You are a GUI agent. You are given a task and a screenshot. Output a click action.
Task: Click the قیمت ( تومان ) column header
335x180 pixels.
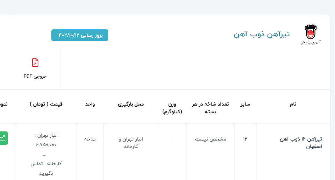pyautogui.click(x=46, y=104)
